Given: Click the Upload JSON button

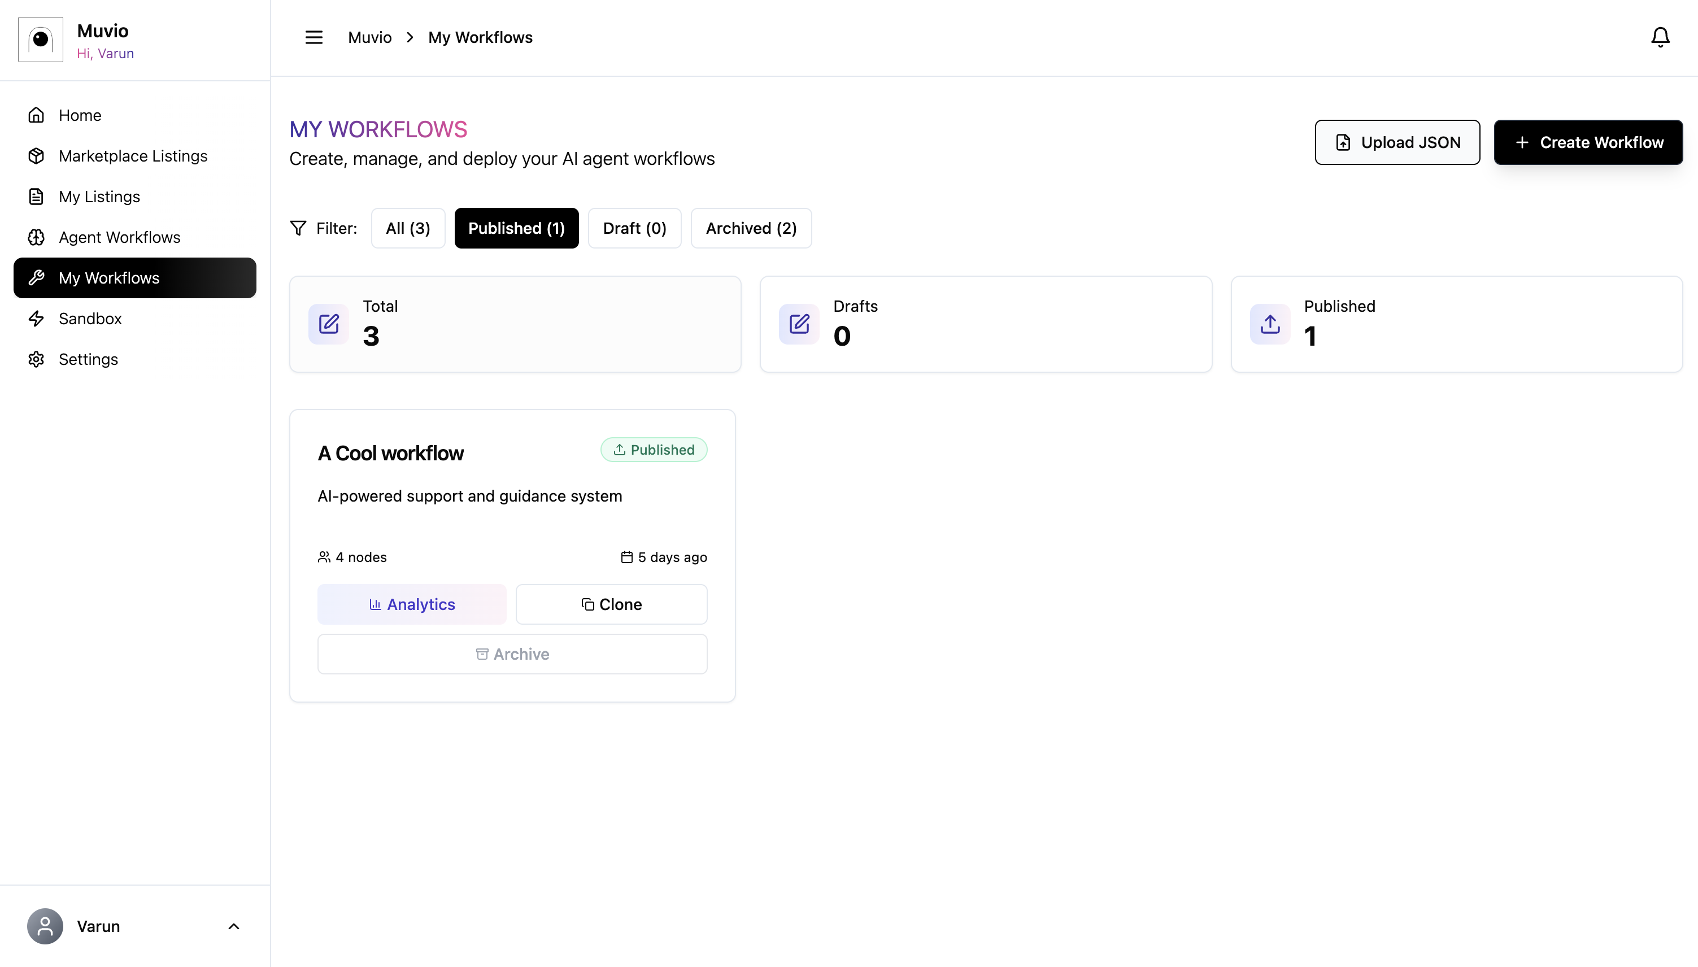Looking at the screenshot, I should pos(1397,142).
